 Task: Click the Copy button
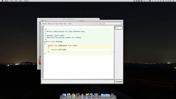(57, 24)
